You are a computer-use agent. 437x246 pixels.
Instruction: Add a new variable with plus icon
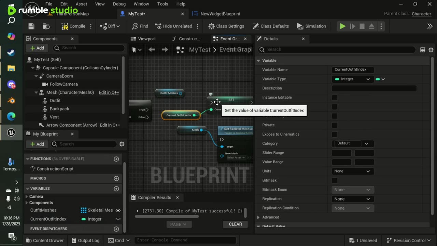tap(116, 189)
